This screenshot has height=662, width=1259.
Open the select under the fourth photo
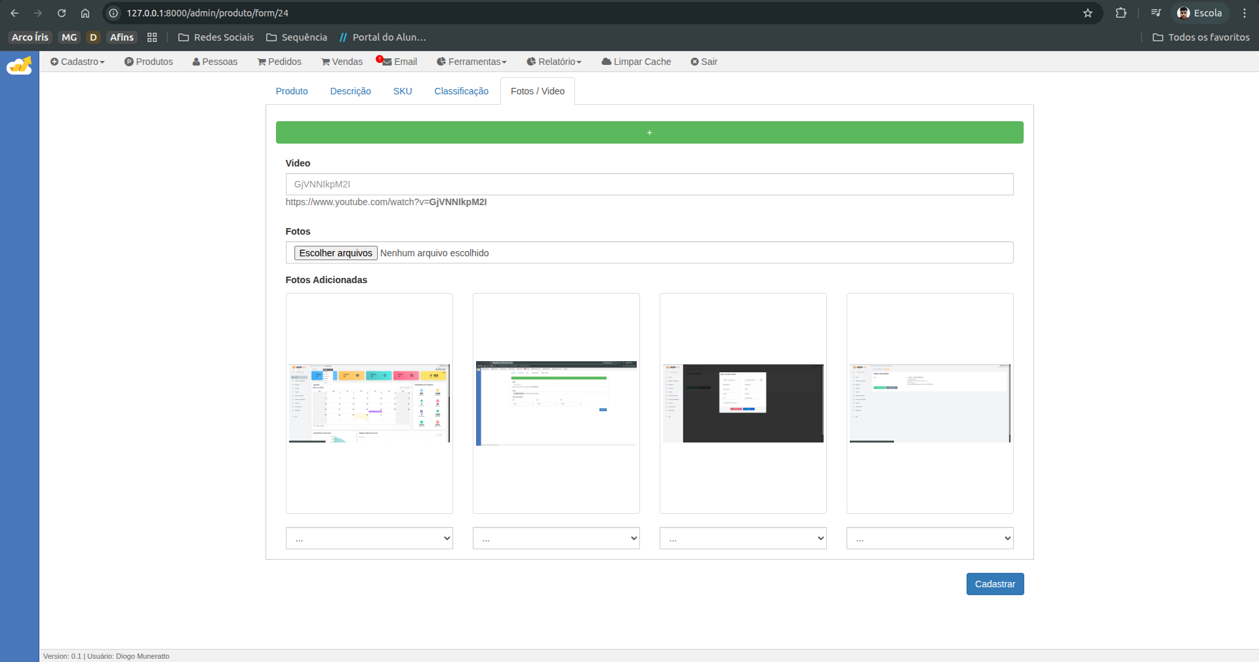click(x=929, y=538)
